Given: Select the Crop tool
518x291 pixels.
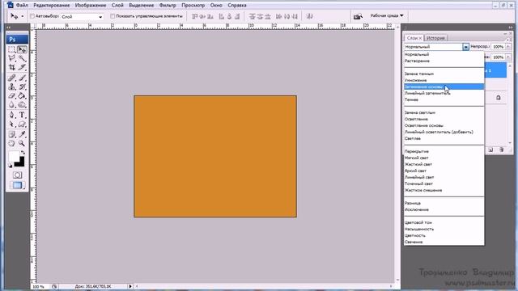Looking at the screenshot, I should [12, 67].
